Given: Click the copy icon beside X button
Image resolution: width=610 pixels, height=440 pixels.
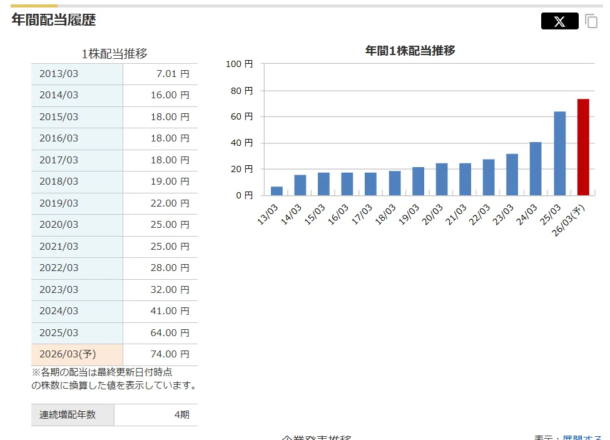Looking at the screenshot, I should pos(591,21).
